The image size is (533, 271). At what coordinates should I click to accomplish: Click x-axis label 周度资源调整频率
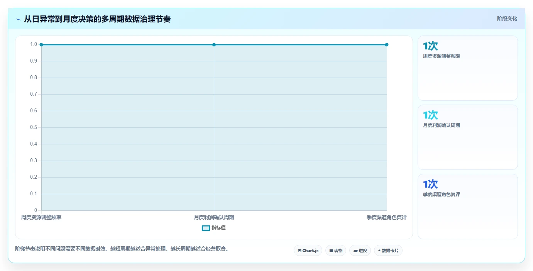[41, 217]
